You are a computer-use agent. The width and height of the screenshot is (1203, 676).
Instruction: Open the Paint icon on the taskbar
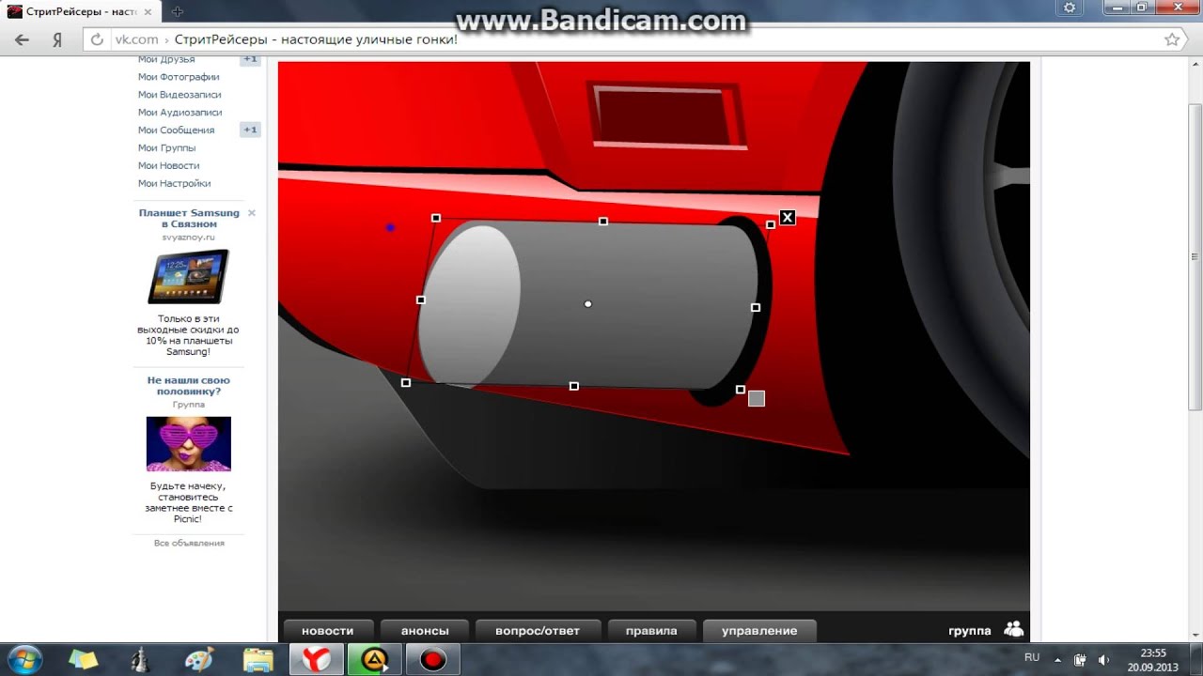(x=199, y=659)
